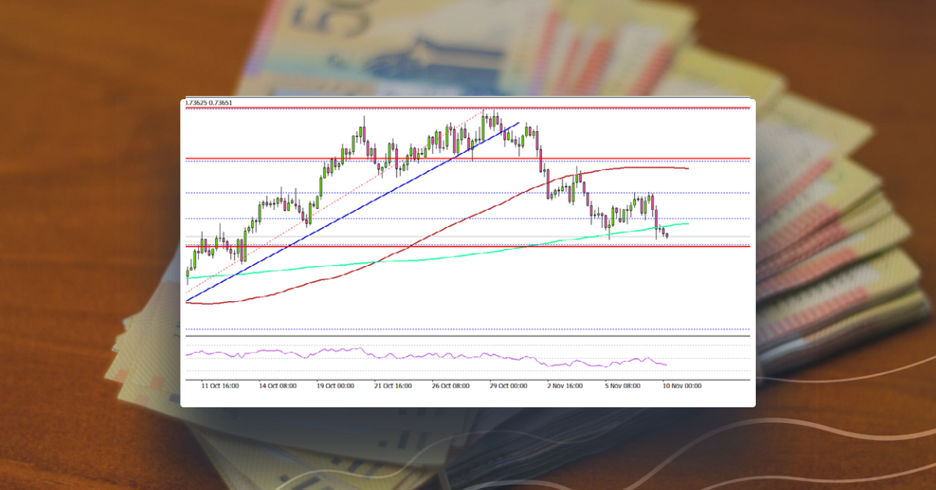The image size is (936, 490).
Task: Click the 19 Oct 00:00 time label
Action: point(335,384)
